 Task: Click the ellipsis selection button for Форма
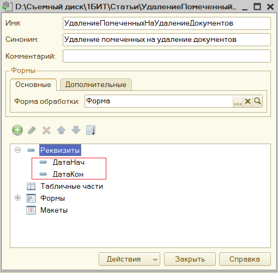[238, 101]
